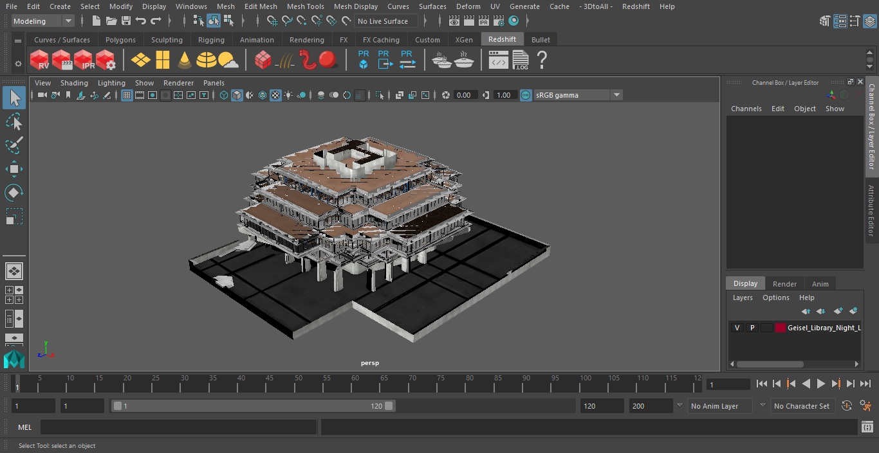Click the Redshift RenderView RV icon
This screenshot has width=879, height=453.
click(40, 60)
